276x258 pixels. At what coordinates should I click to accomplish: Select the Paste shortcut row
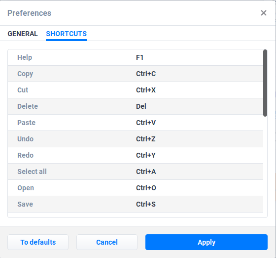(136, 123)
